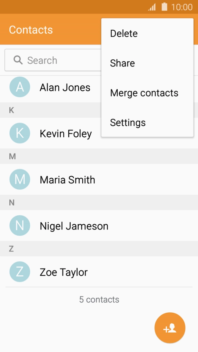Open the contact Alan Jones
The height and width of the screenshot is (352, 198).
[65, 87]
